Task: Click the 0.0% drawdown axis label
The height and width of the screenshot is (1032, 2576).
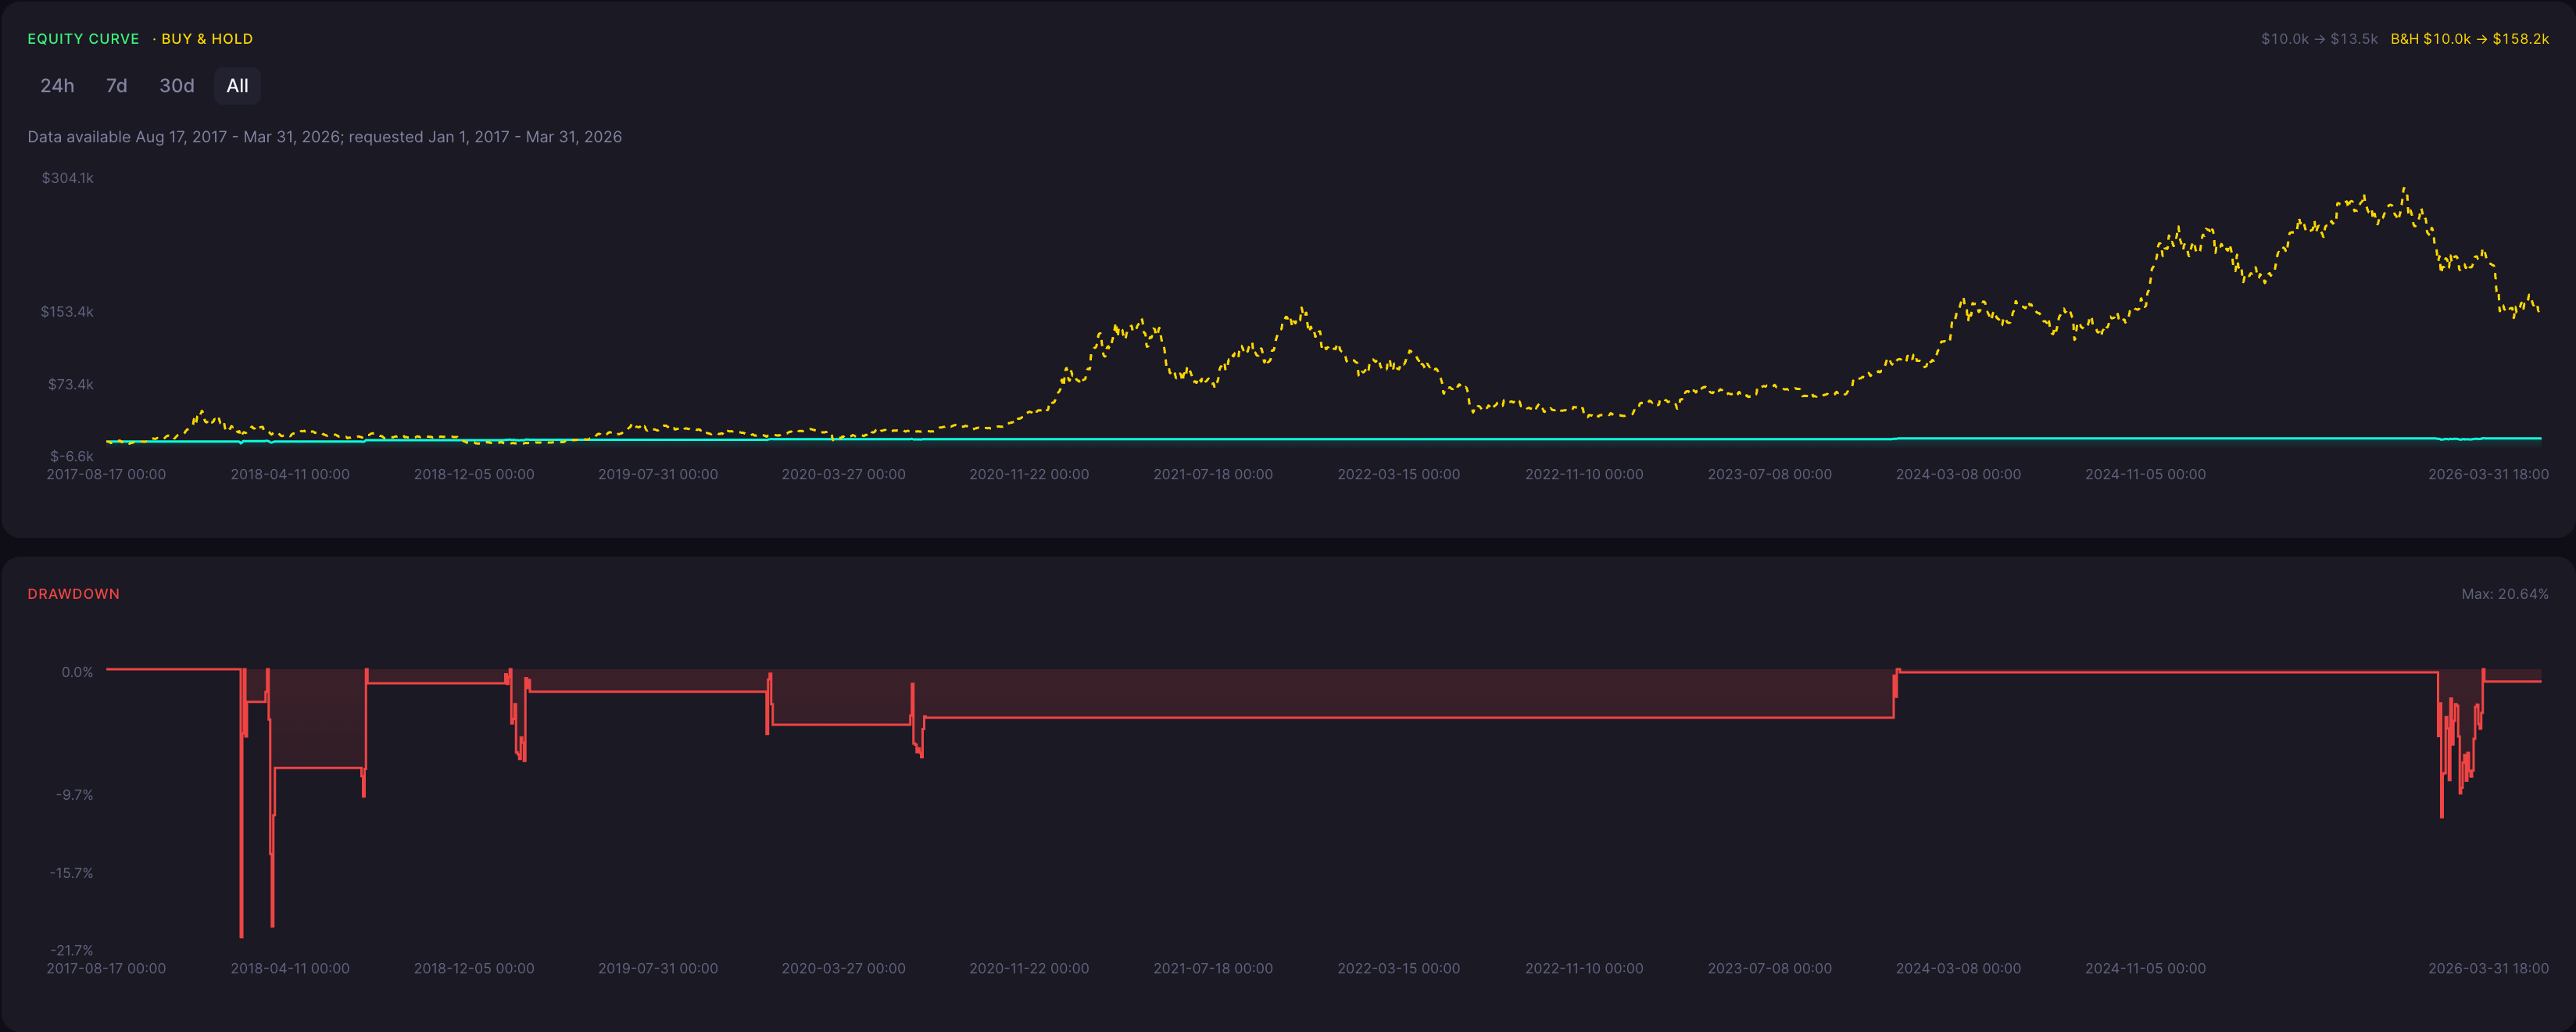Action: [77, 672]
